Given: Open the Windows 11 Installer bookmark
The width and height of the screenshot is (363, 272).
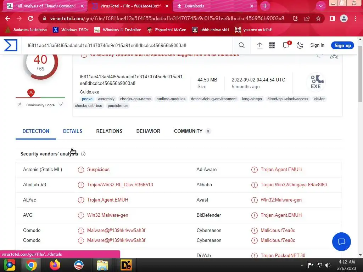Looking at the screenshot, I should 118,30.
